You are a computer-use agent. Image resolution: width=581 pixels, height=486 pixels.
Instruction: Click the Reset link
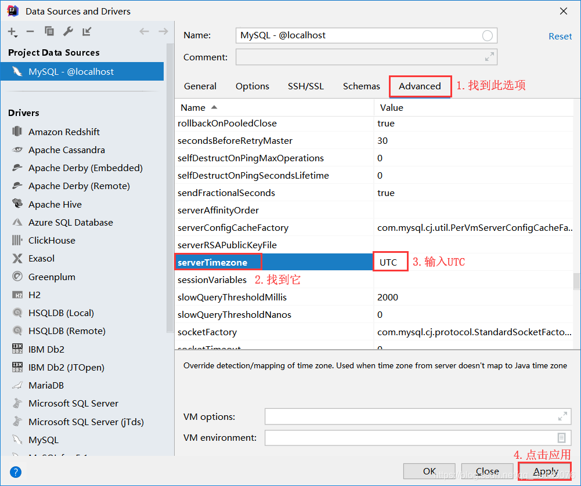560,37
